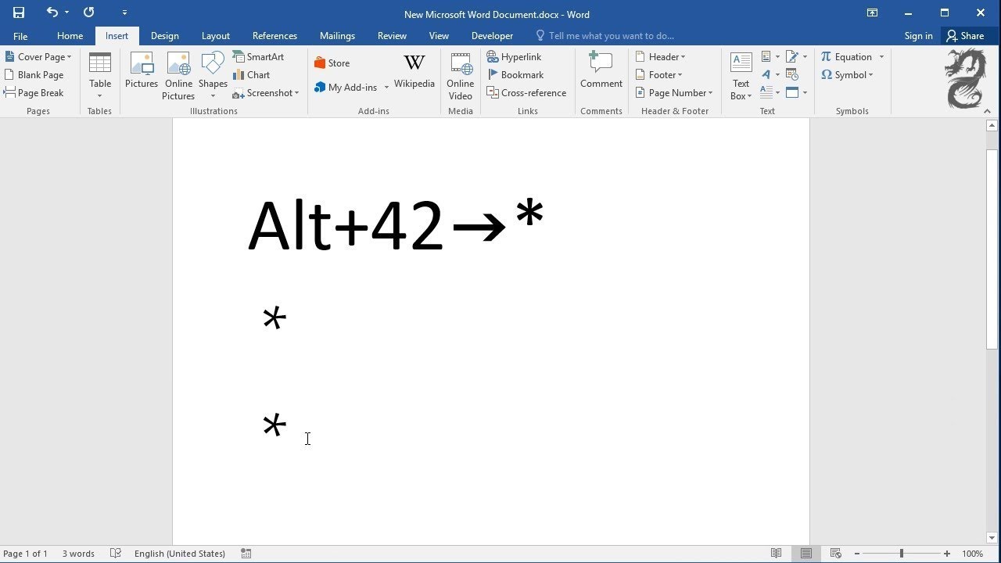Click the Tell me what you want to do box

tap(605, 36)
